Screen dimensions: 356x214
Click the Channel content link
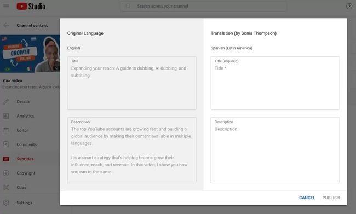pyautogui.click(x=32, y=25)
